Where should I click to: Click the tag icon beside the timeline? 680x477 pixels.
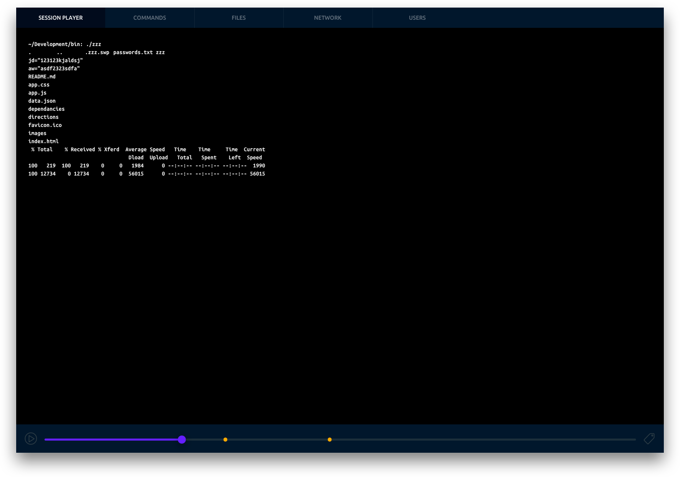pos(649,439)
